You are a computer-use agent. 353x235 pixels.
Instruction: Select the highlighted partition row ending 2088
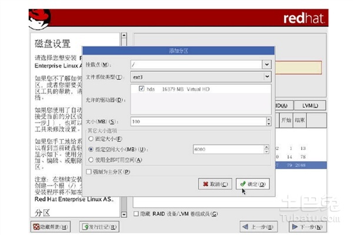301,165
